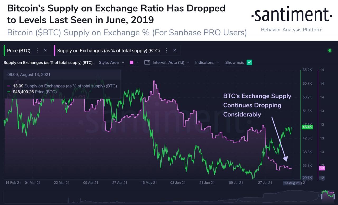This screenshot has width=338, height=205.
Task: Switch to the Price (BTC) metric tab
Action: (x=19, y=50)
